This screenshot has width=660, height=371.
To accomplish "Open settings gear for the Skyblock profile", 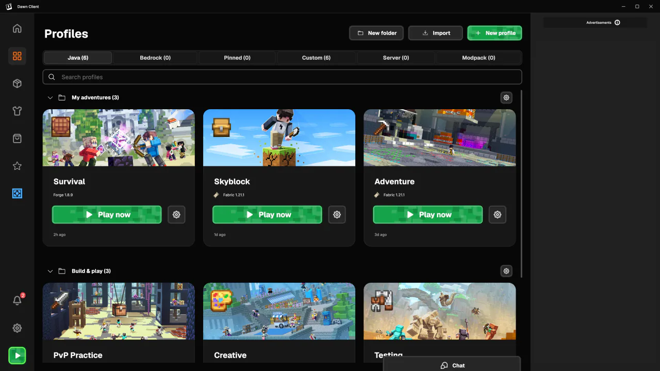I will 337,215.
